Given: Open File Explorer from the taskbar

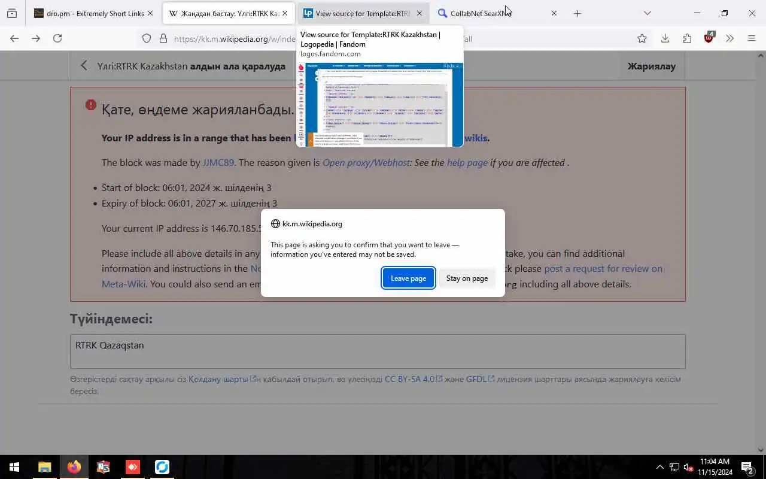Looking at the screenshot, I should pyautogui.click(x=44, y=467).
